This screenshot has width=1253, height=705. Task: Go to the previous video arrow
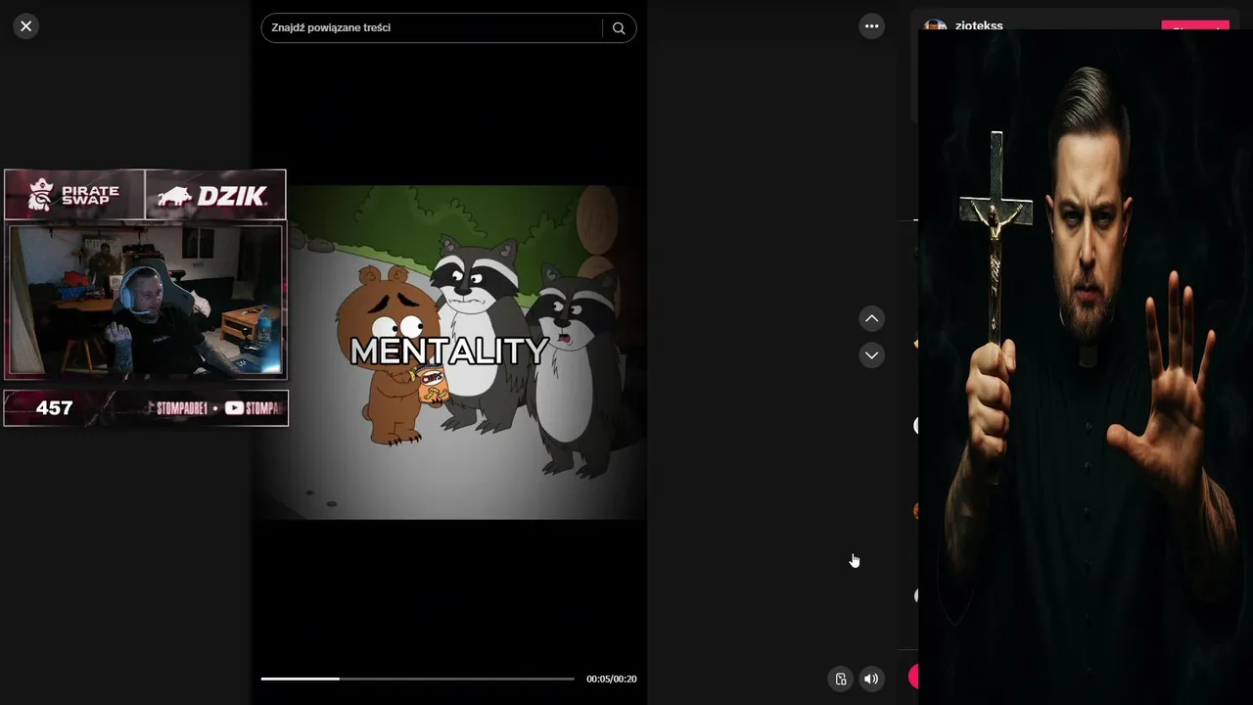click(x=871, y=318)
